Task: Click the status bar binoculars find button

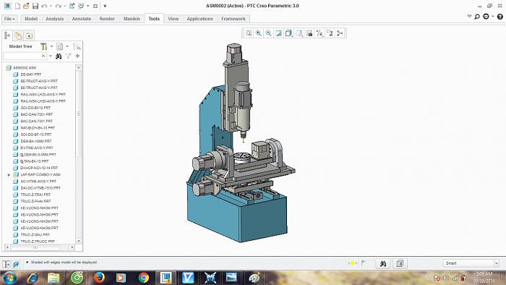Action: pos(383,264)
